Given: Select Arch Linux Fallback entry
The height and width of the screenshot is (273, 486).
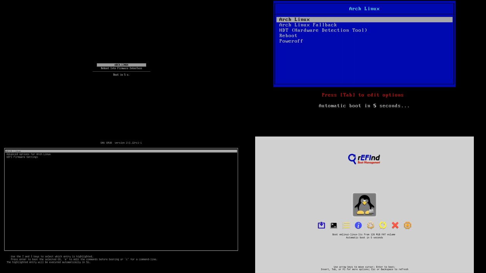Looking at the screenshot, I should (308, 25).
